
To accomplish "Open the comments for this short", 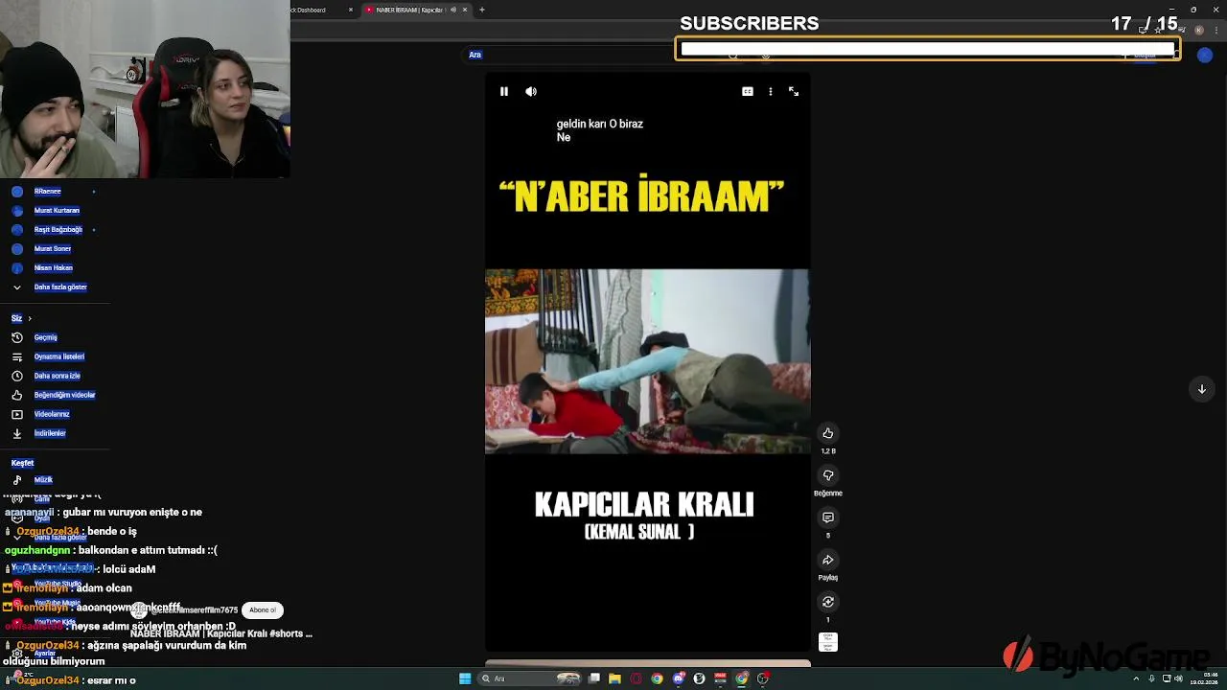I will coord(828,517).
